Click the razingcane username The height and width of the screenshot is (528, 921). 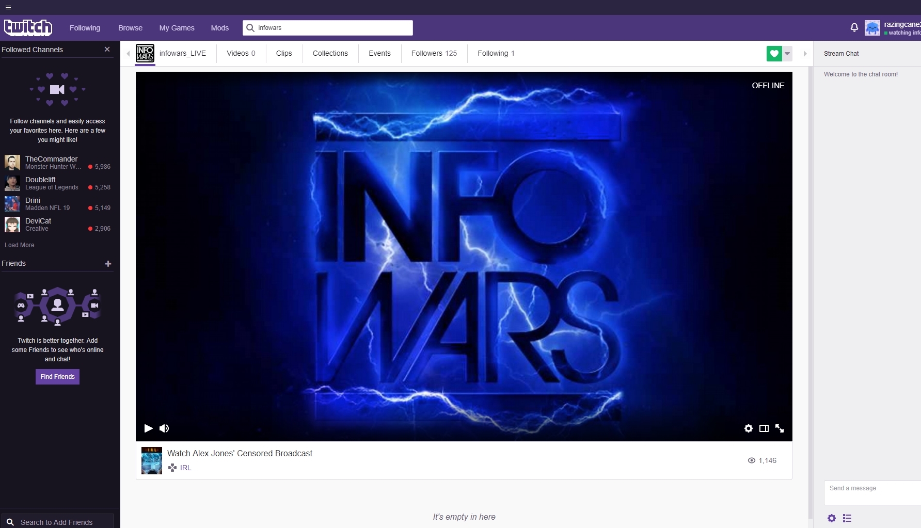click(x=902, y=24)
